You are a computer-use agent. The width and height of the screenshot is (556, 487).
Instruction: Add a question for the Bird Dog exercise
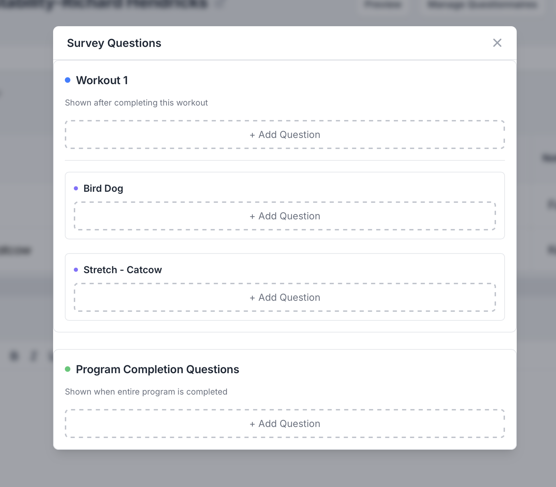(x=285, y=216)
